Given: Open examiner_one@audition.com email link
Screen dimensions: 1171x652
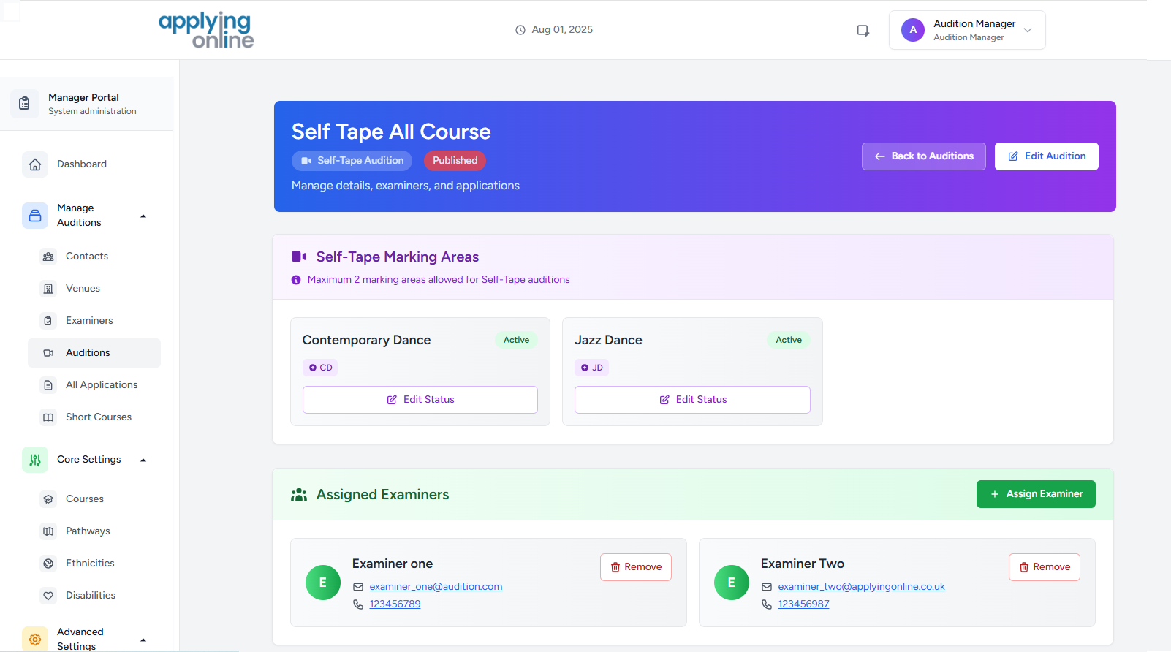Looking at the screenshot, I should pos(436,587).
